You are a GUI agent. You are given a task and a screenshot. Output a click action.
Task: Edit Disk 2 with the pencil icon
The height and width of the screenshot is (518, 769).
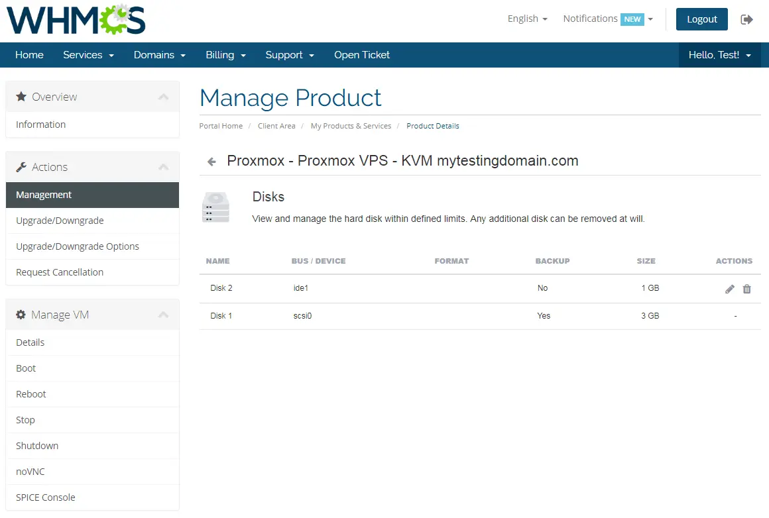tap(730, 289)
